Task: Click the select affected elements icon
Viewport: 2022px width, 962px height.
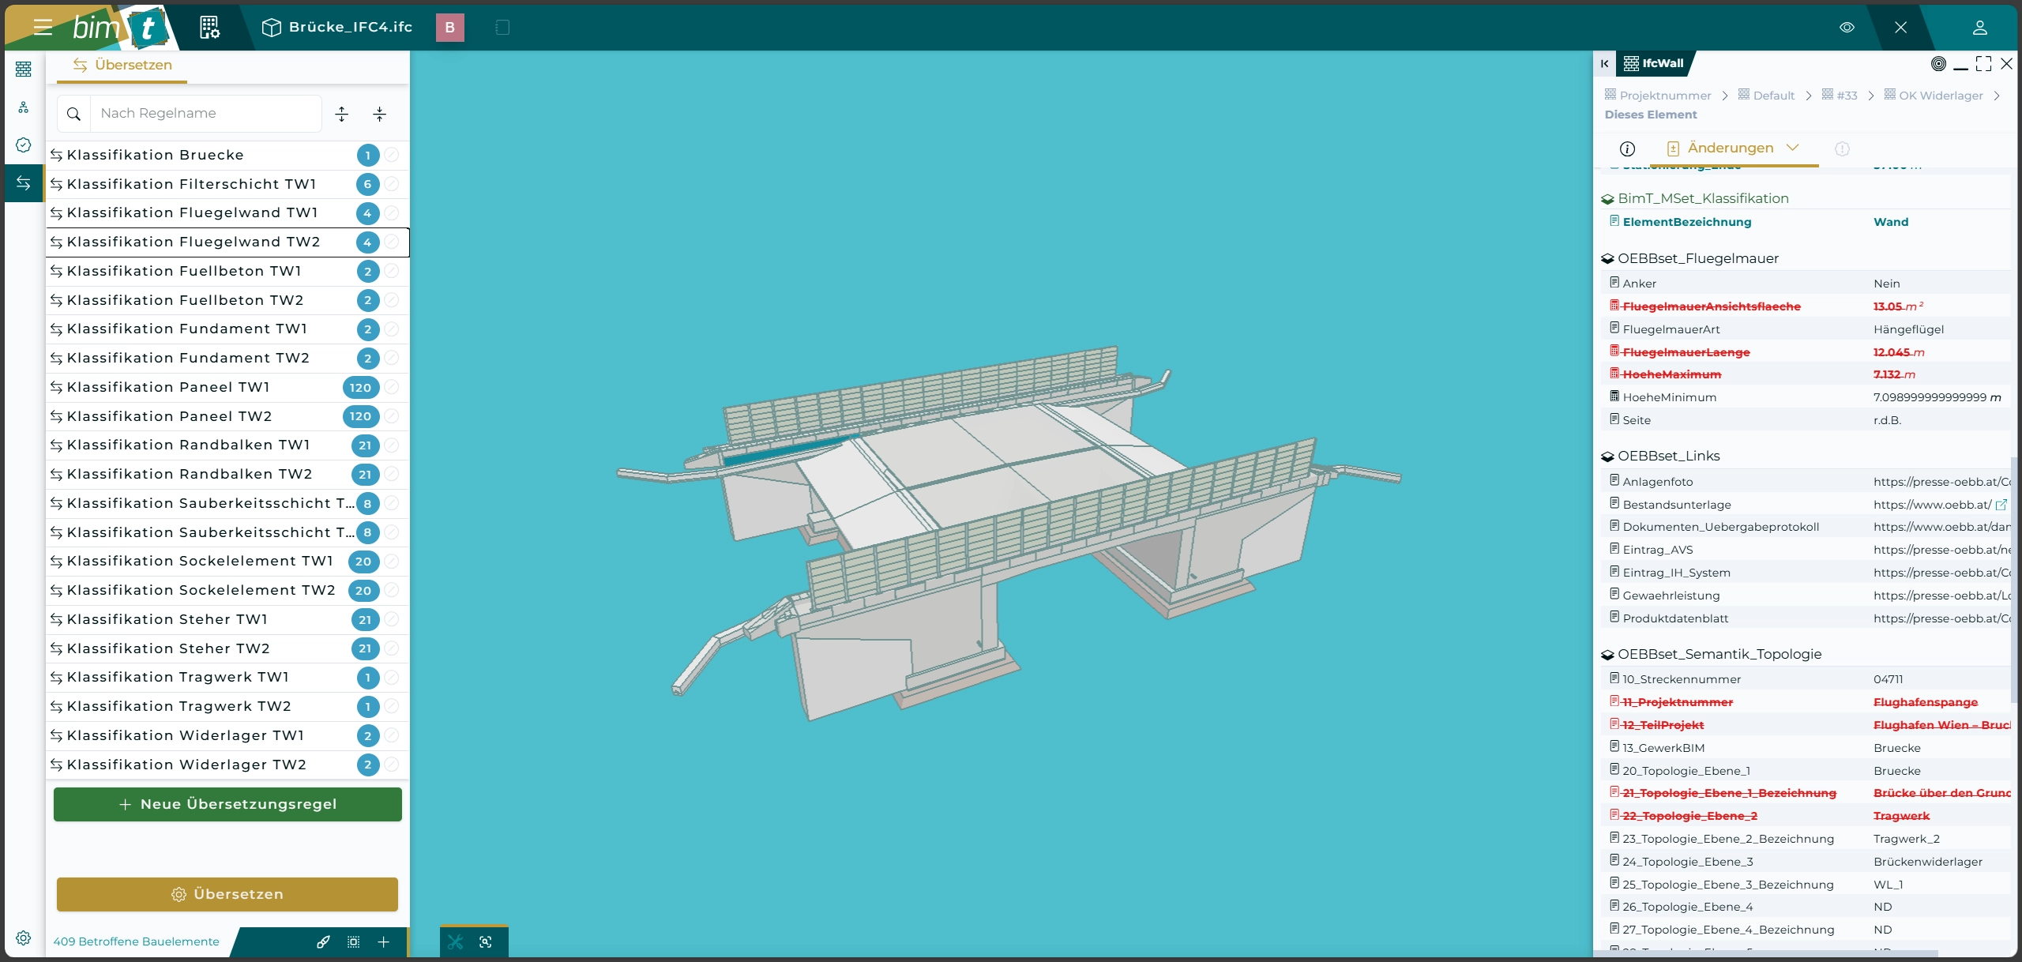Action: point(353,941)
